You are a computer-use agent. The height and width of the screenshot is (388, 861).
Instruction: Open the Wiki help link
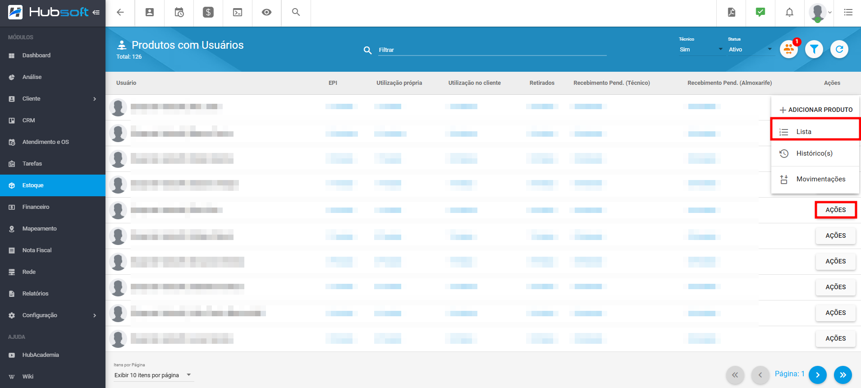pyautogui.click(x=53, y=377)
